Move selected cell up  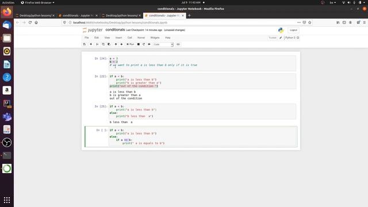pyautogui.click(x=116, y=44)
